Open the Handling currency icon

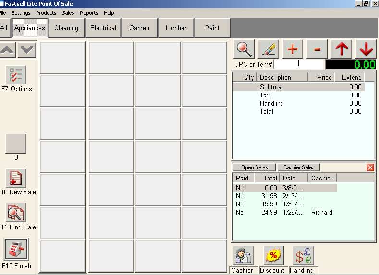point(303,255)
